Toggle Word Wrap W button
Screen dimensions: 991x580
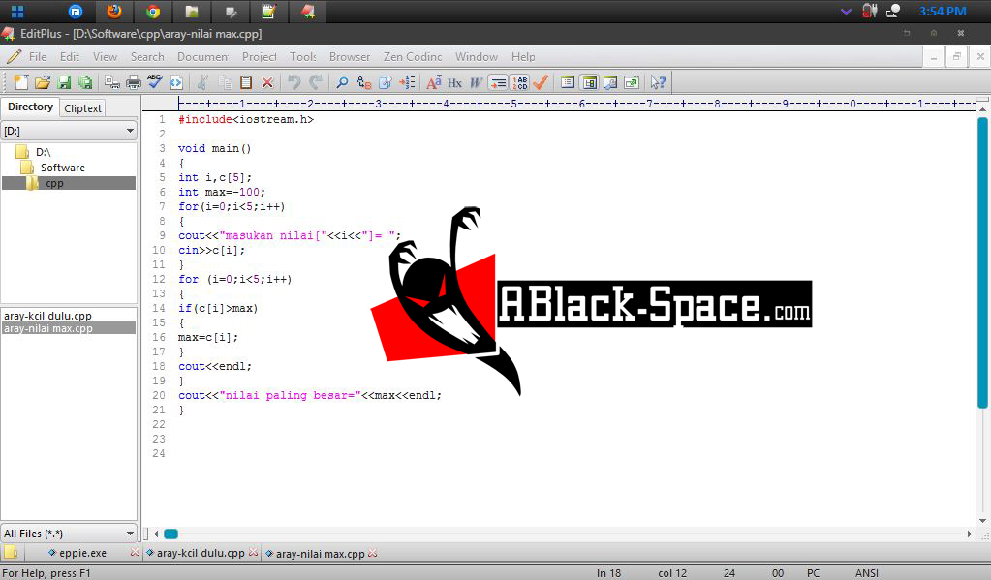click(x=476, y=82)
